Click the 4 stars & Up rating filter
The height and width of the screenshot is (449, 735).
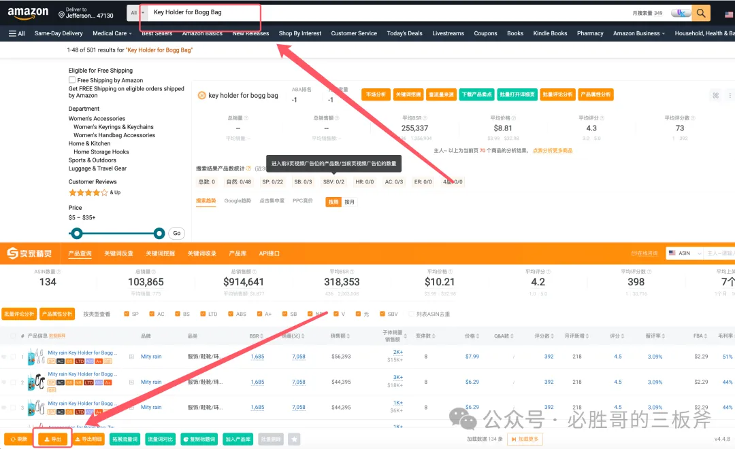(95, 192)
